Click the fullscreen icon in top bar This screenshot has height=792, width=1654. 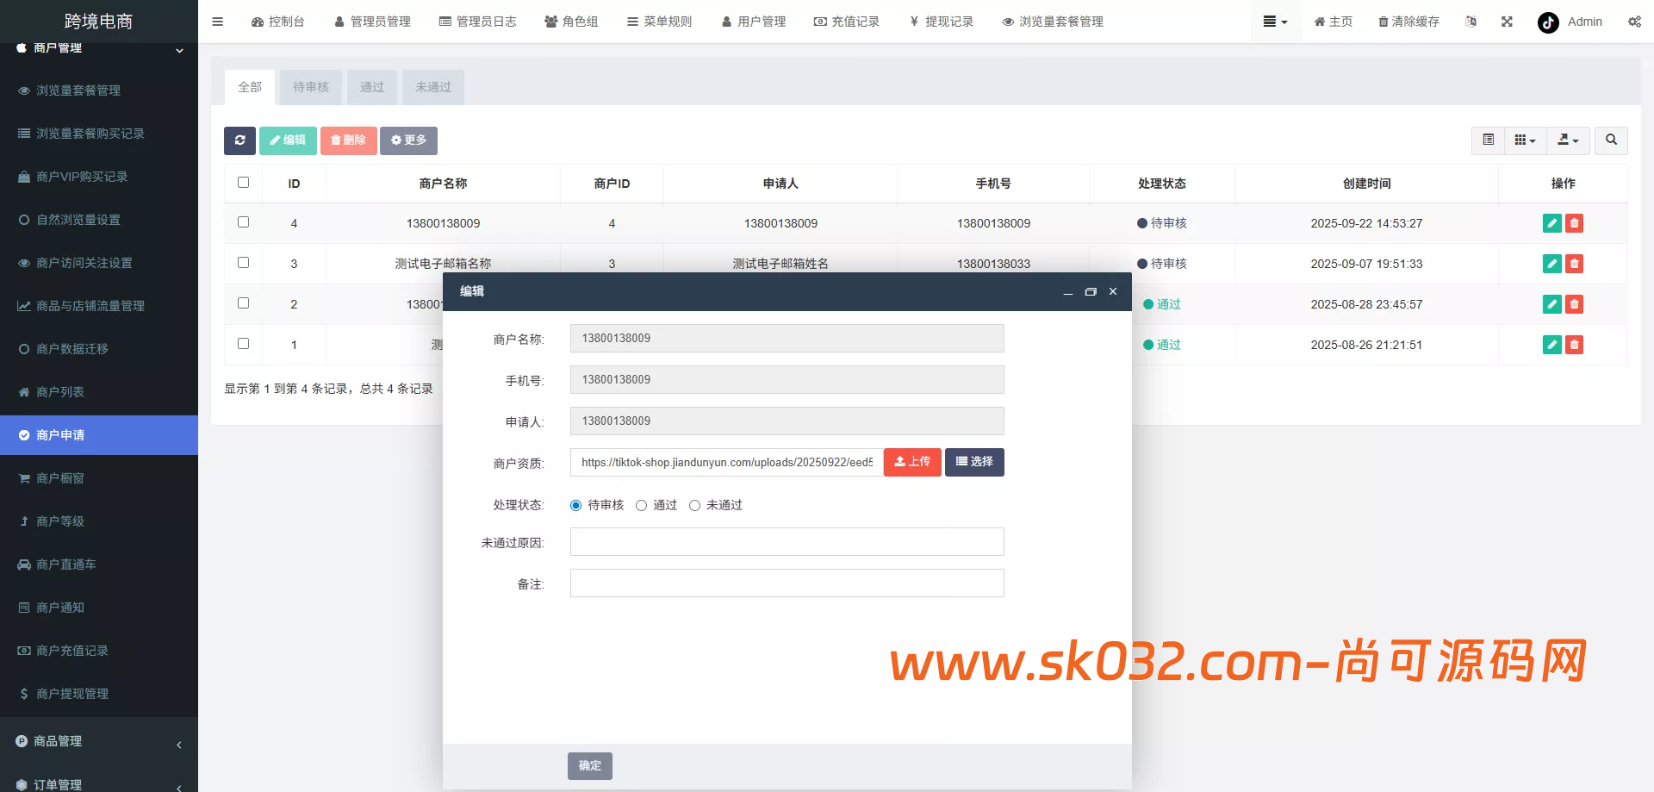(1507, 22)
